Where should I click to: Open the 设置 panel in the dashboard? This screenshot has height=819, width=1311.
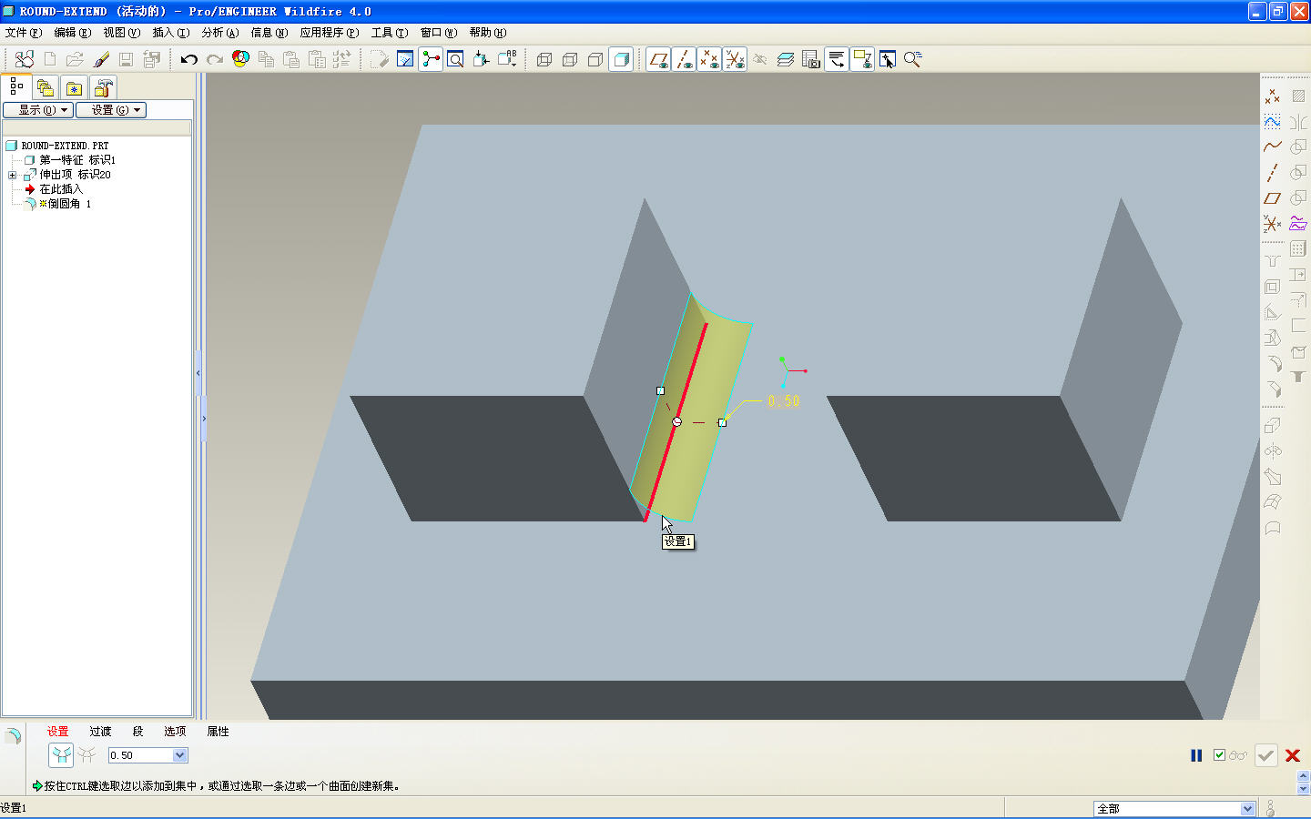coord(58,732)
